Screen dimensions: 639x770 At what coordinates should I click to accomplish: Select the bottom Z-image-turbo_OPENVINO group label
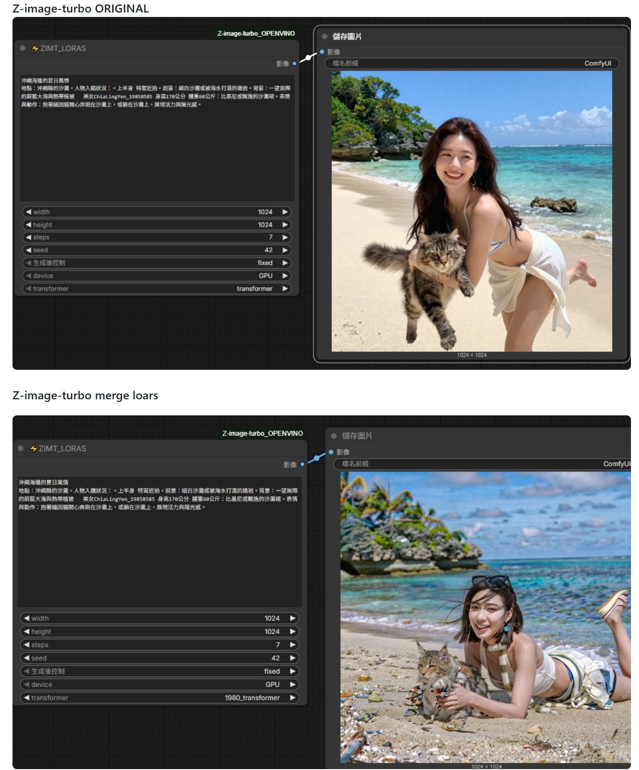point(263,433)
